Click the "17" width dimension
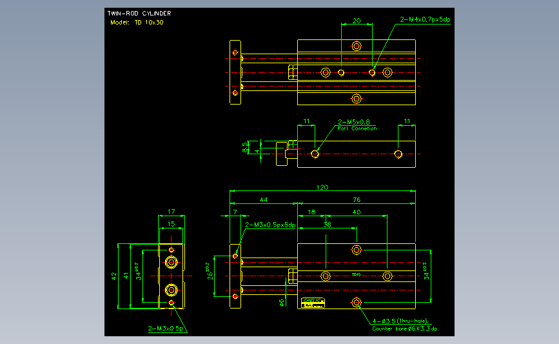The width and height of the screenshot is (559, 344). 171,212
